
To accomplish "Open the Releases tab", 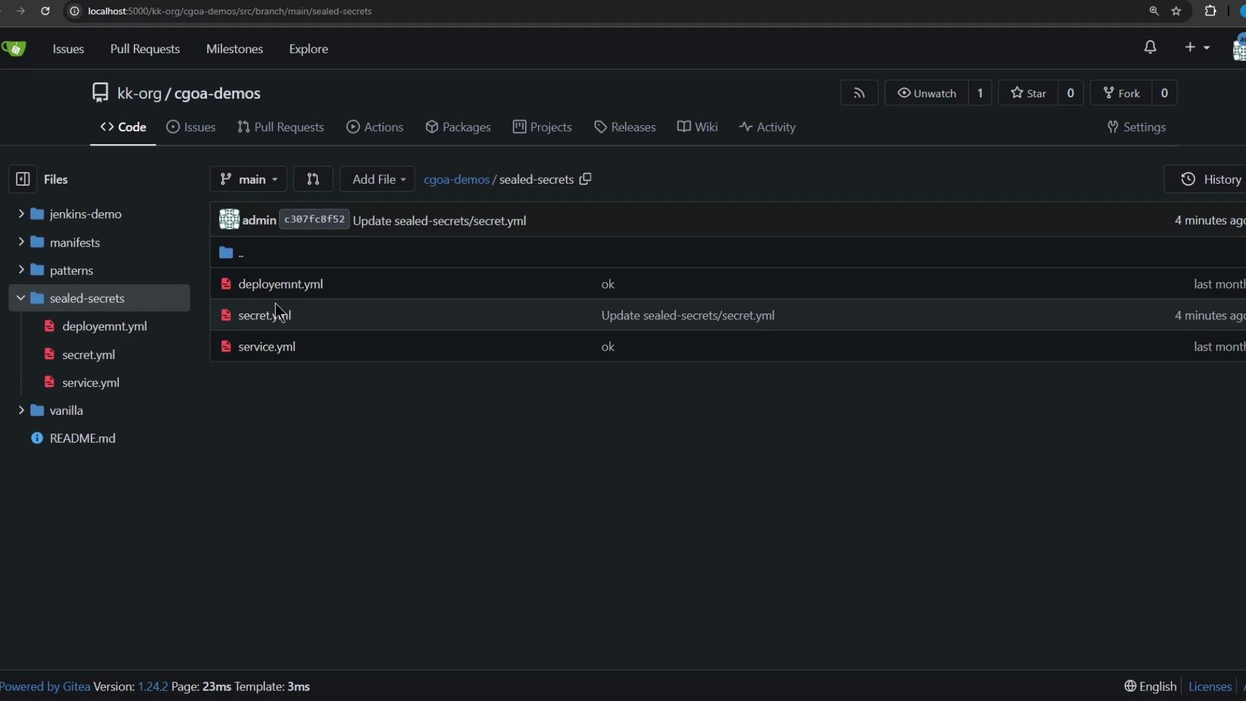I will (x=625, y=127).
